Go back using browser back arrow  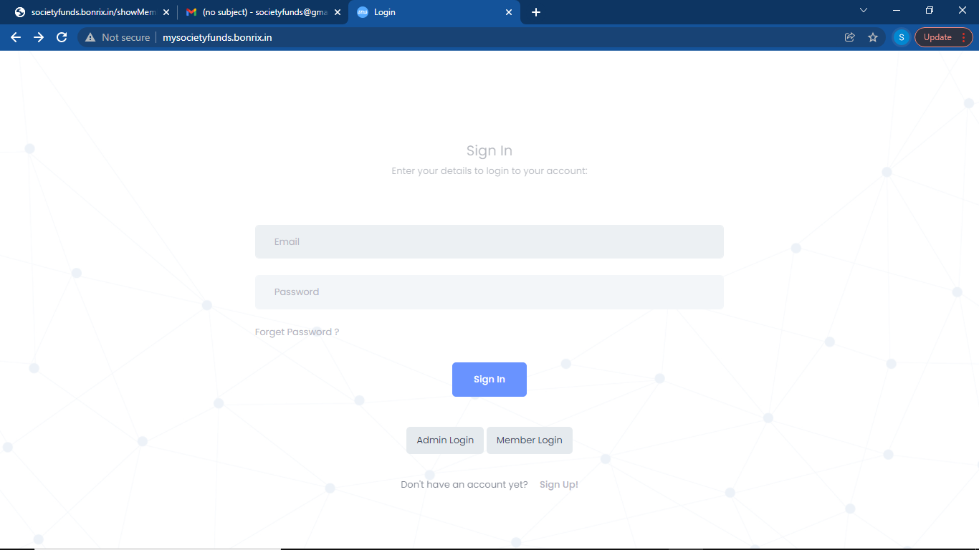[16, 37]
